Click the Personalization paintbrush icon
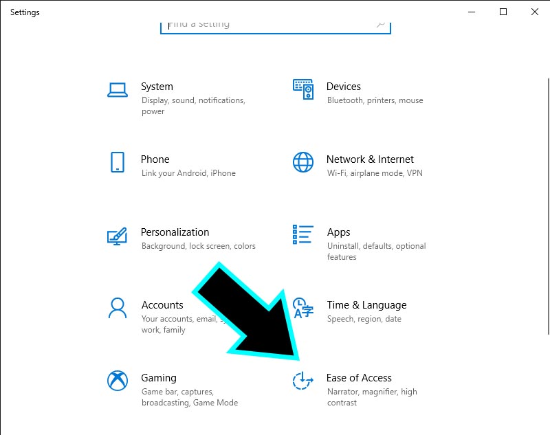Screen dimensions: 550x435 tap(118, 236)
